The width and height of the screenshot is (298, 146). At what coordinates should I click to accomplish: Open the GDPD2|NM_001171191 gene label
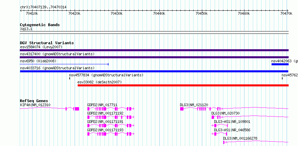[x=105, y=122]
